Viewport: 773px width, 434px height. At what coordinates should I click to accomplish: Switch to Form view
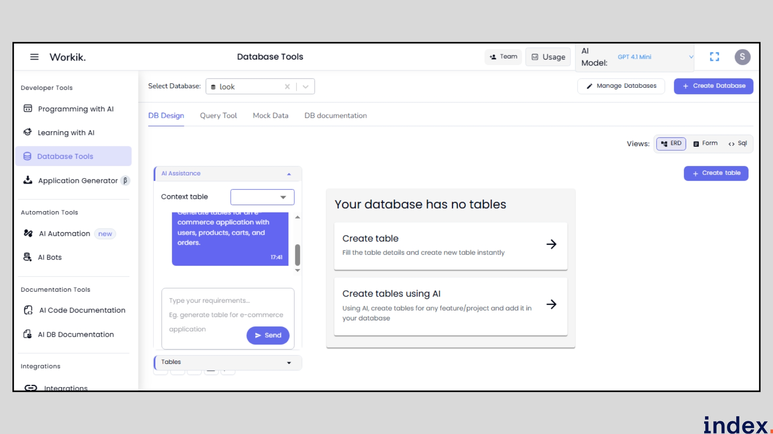(x=705, y=143)
